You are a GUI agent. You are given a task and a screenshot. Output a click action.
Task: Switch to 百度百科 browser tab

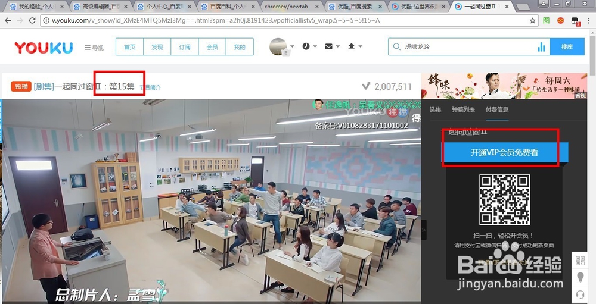coord(228,7)
